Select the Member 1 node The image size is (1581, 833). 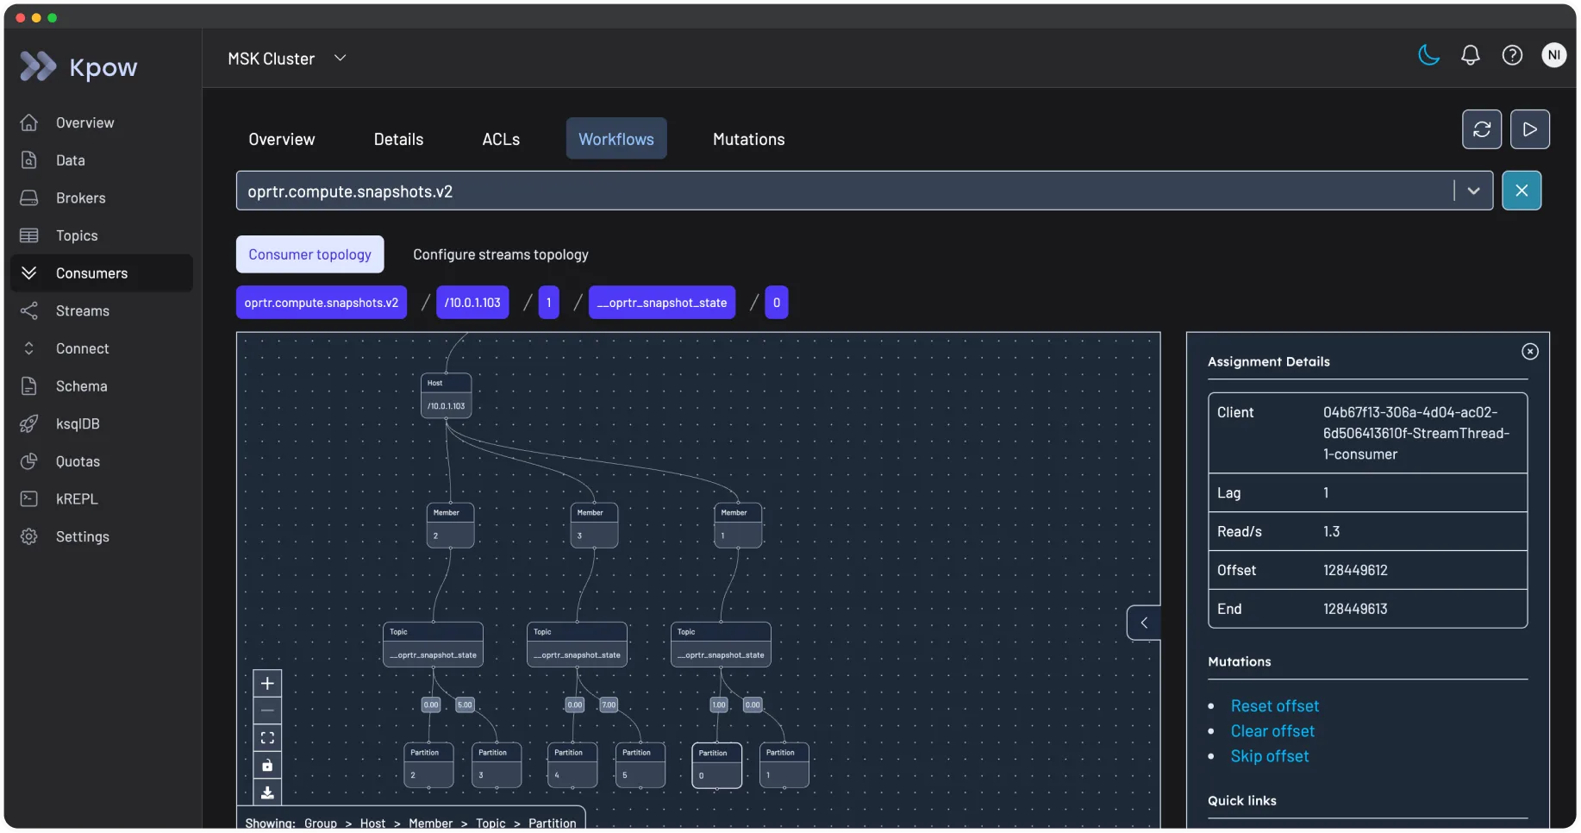[739, 525]
